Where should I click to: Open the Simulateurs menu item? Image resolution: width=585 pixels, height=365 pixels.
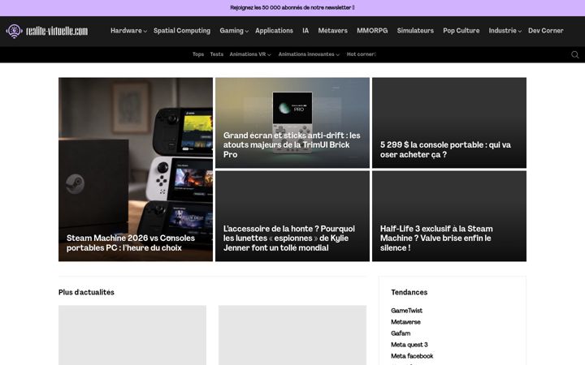415,31
